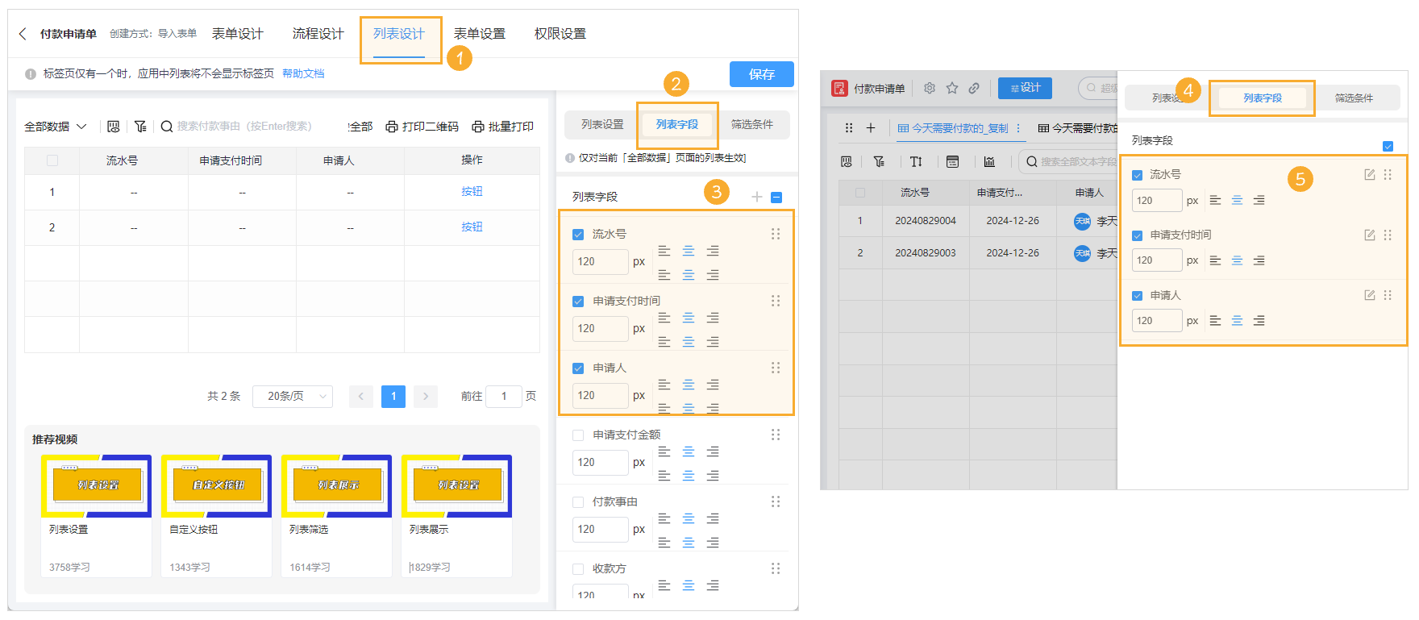This screenshot has width=1419, height=620.
Task: Open the 列表设置 video thumbnail
Action: click(x=97, y=486)
